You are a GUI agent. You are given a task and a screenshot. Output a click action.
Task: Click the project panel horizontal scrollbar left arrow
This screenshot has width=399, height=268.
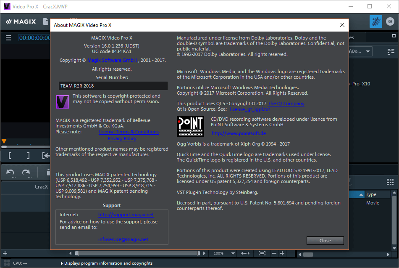(300, 254)
